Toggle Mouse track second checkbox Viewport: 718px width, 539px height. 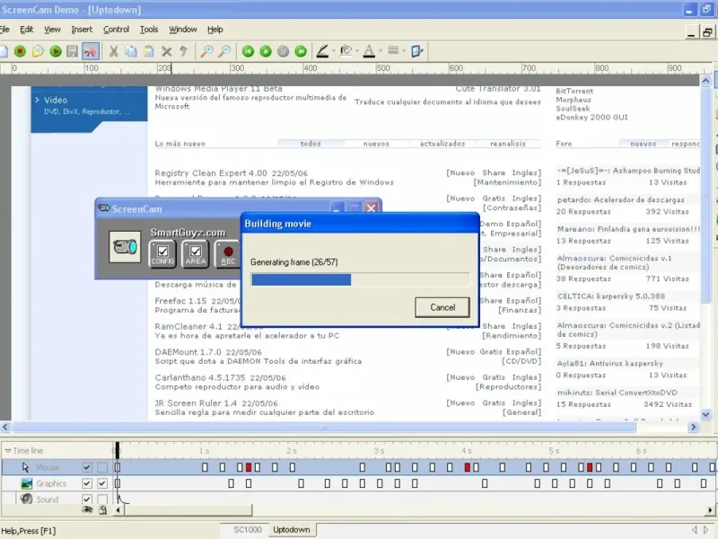pos(102,467)
